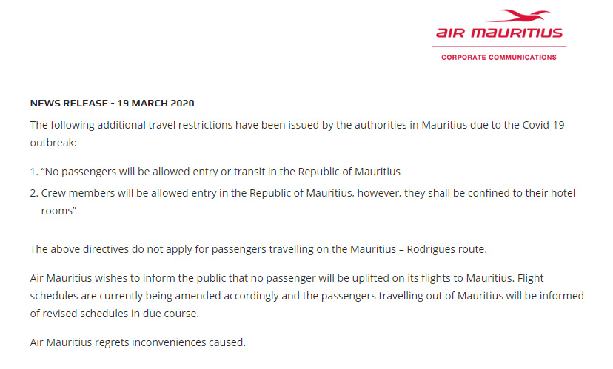
Task: Click 'Air Mauritius regrets inconveniences caused' line
Action: coord(138,342)
